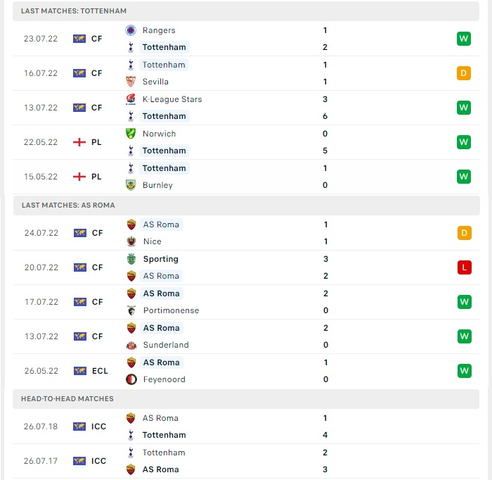492x480 pixels.
Task: Click the K-League Stars logo icon
Action: click(x=131, y=99)
